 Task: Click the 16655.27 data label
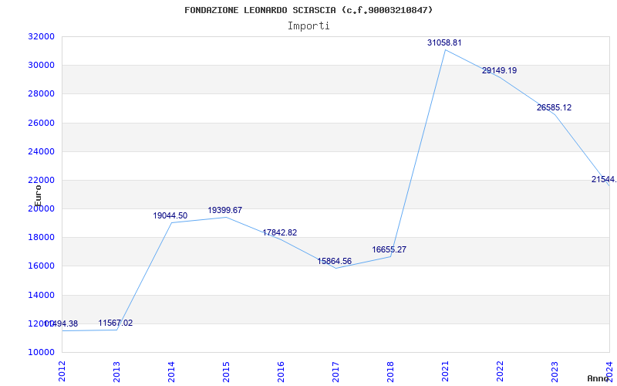389,249
